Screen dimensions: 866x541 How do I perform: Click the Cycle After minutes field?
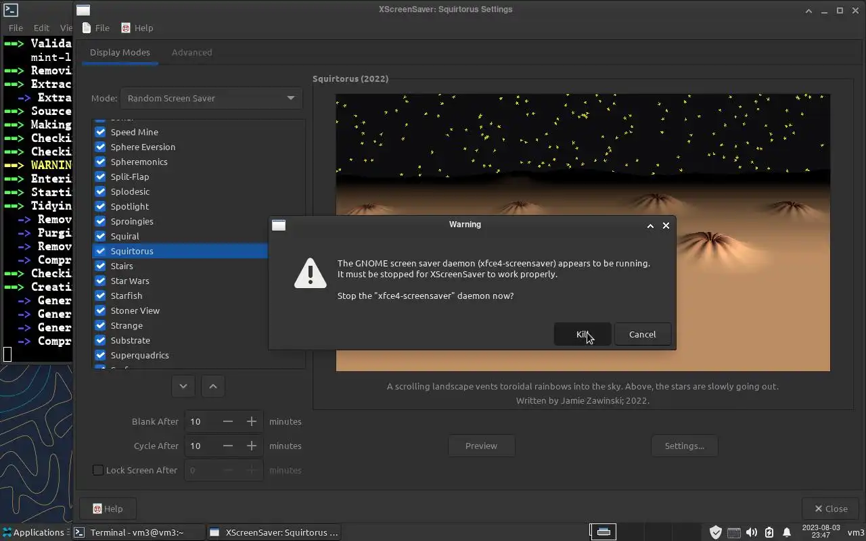tap(200, 446)
